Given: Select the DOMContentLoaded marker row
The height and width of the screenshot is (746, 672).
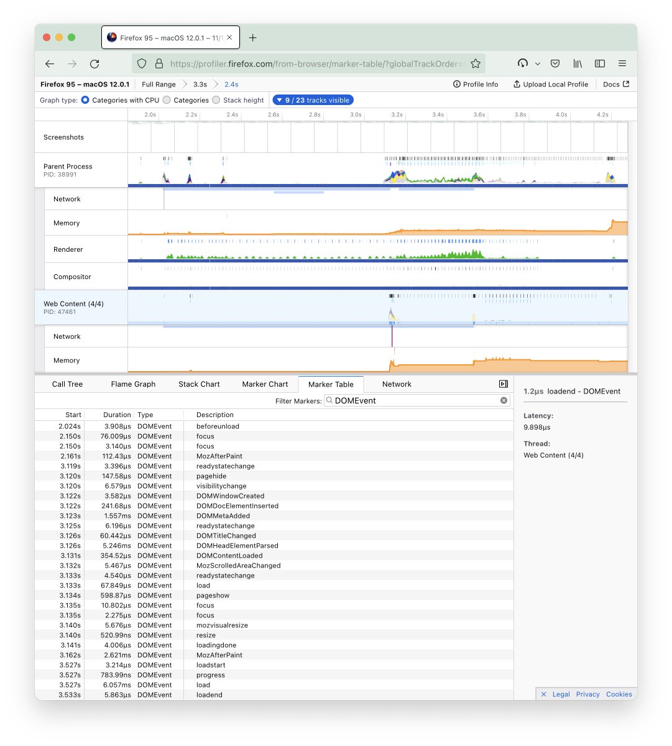Looking at the screenshot, I should [x=274, y=556].
